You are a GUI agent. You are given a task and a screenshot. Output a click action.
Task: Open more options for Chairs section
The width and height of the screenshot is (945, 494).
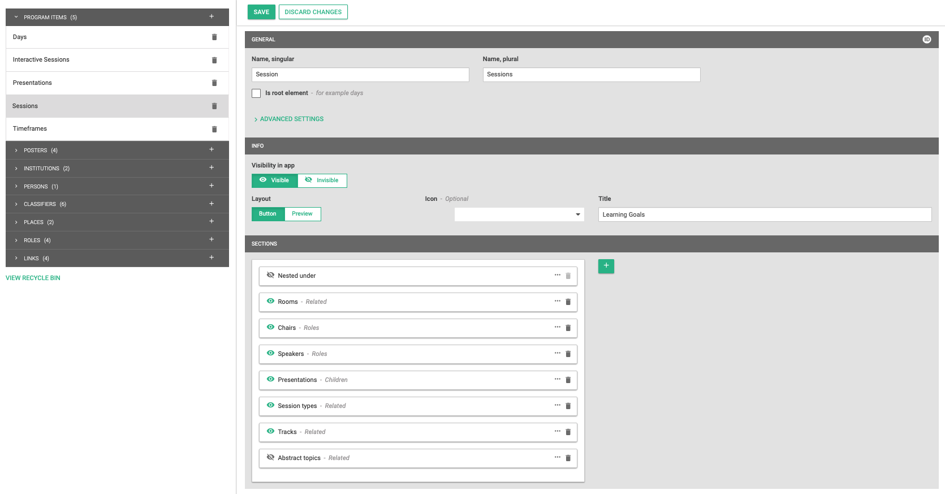coord(558,327)
